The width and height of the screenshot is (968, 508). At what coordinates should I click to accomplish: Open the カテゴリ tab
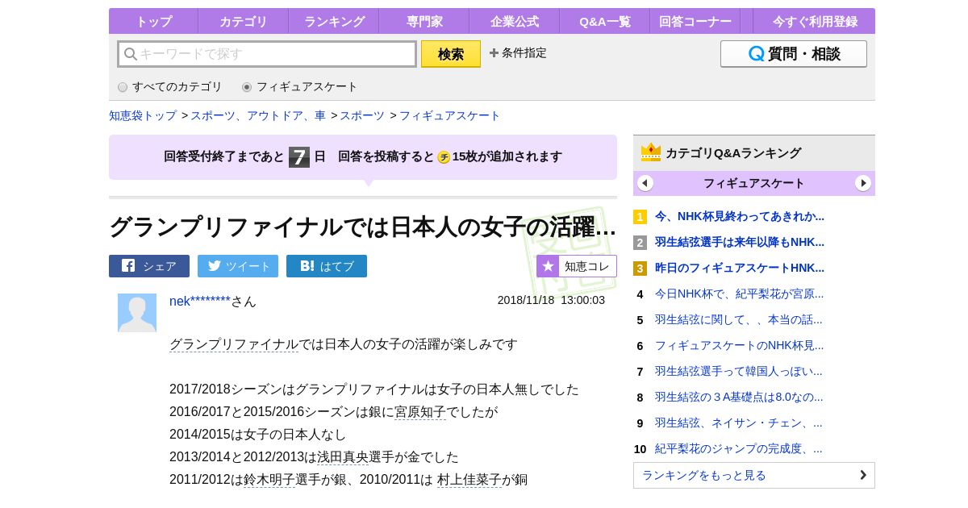coord(243,22)
